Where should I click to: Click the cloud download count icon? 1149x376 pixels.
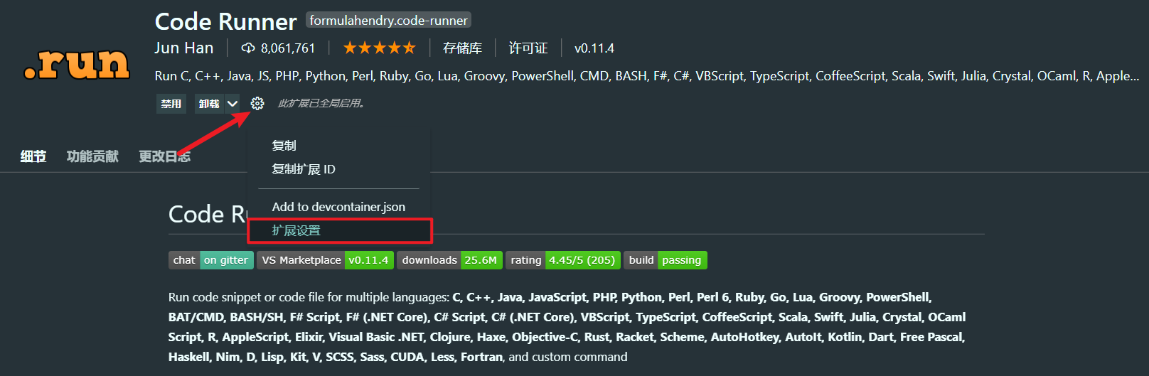(x=248, y=48)
